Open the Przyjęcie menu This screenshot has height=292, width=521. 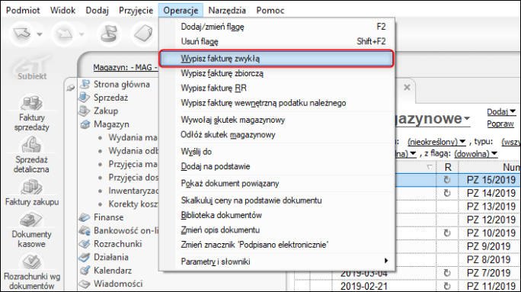(136, 11)
